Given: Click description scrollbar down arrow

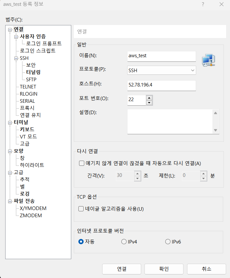Looking at the screenshot, I should (x=215, y=130).
